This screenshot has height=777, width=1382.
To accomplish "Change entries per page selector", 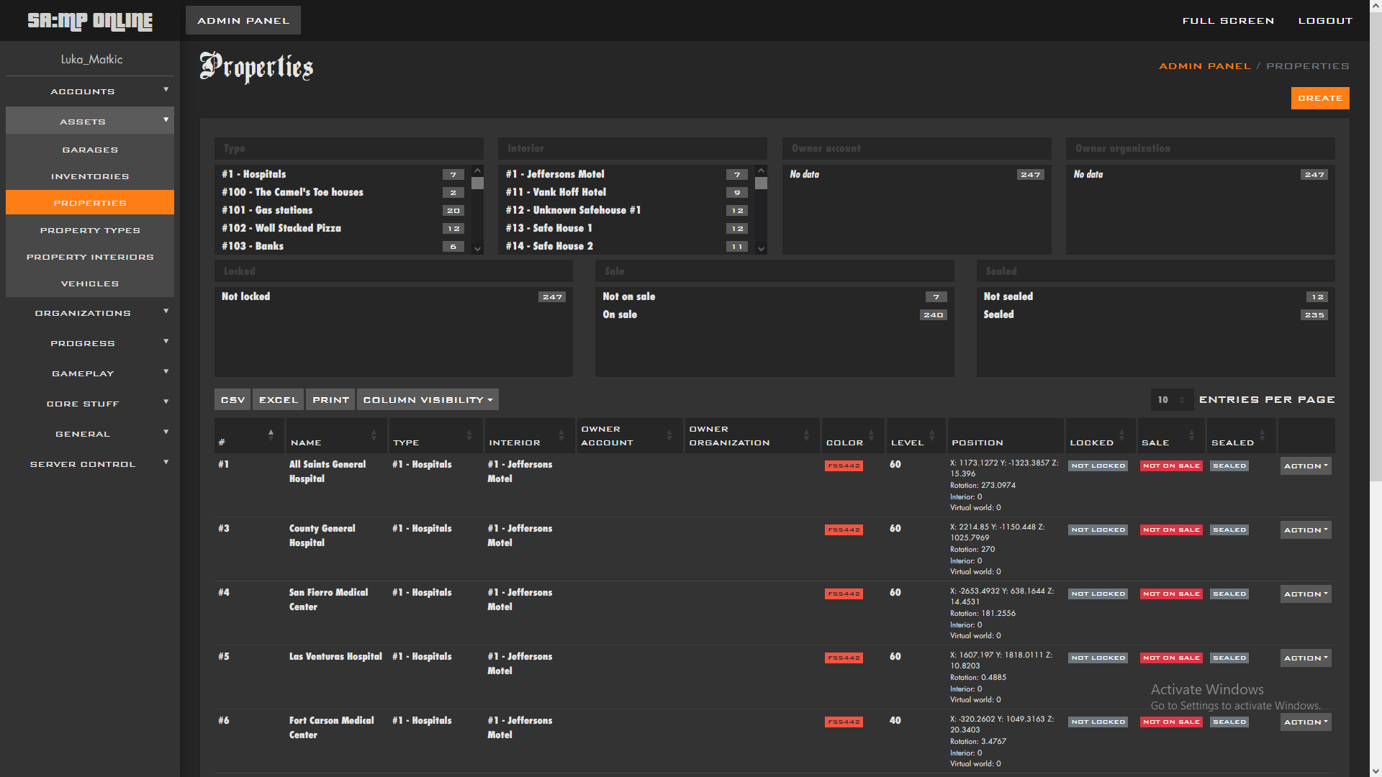I will (1171, 400).
